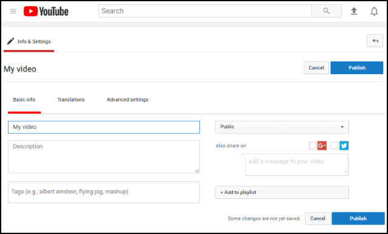Click the My video page heading
The height and width of the screenshot is (234, 388).
(x=20, y=69)
